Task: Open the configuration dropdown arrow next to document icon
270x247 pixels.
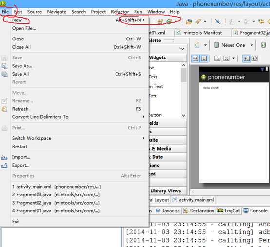Action: tap(205, 45)
